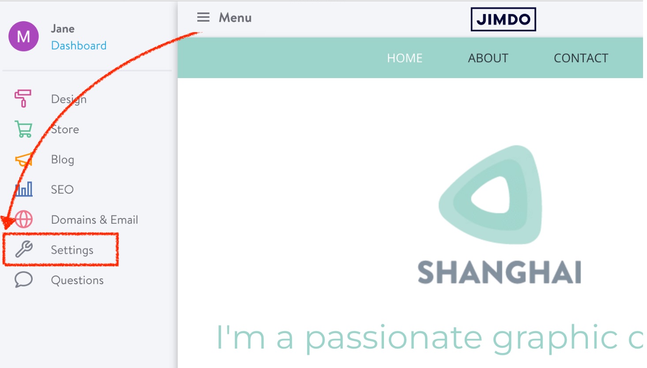The height and width of the screenshot is (368, 647).
Task: Open the Questions speech bubble icon
Action: point(23,280)
